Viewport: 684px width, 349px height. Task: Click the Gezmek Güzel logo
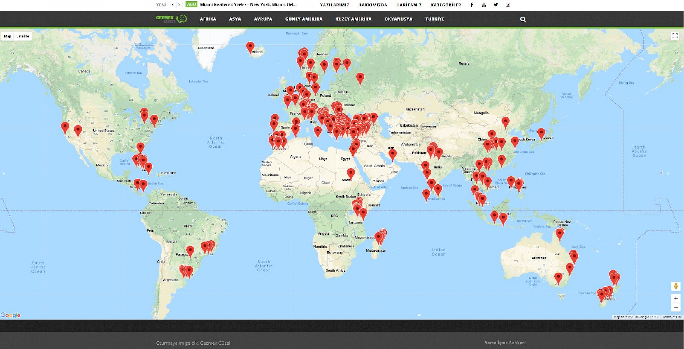(171, 19)
